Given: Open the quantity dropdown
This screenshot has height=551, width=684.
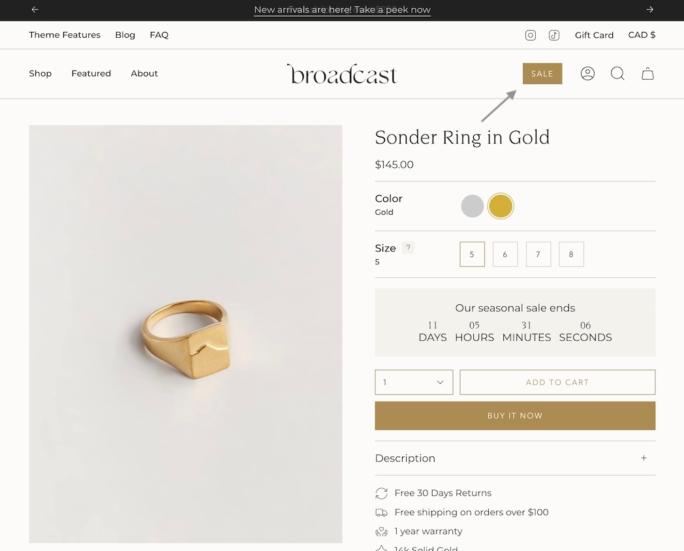Looking at the screenshot, I should (414, 383).
